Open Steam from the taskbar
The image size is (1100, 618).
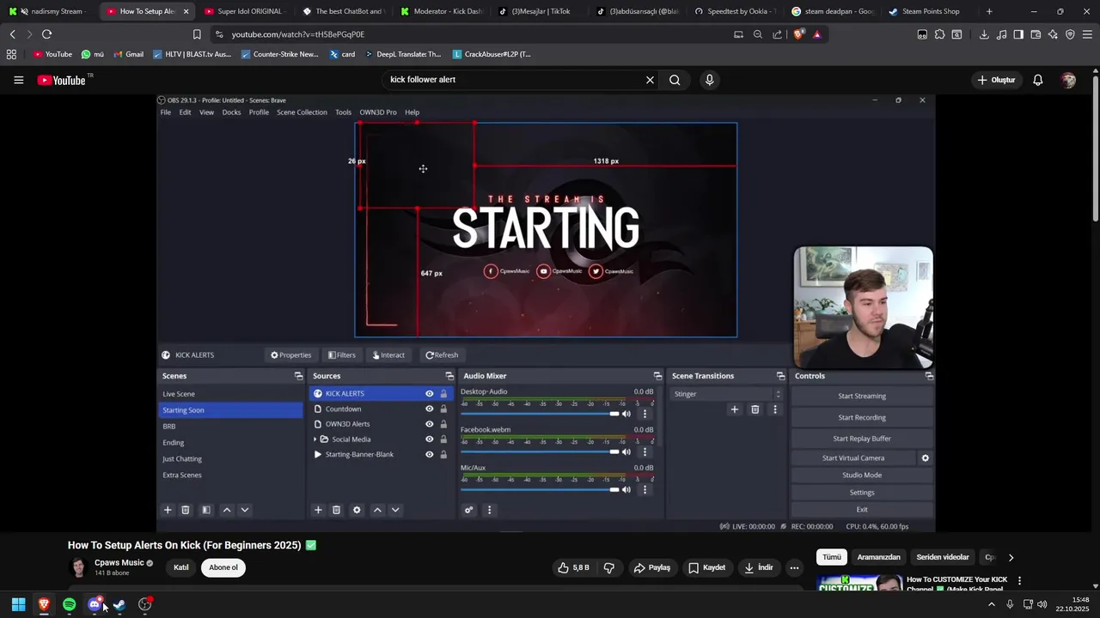[x=119, y=604]
